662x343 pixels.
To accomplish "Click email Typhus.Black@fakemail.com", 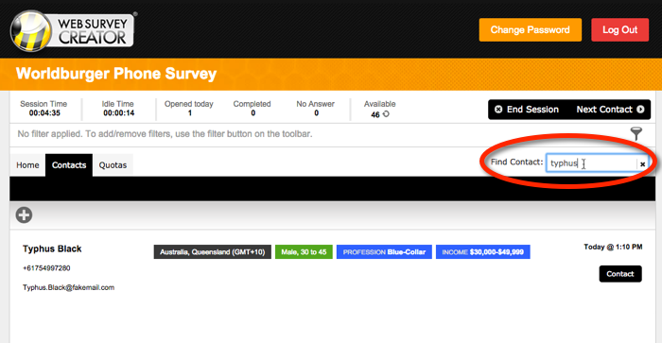I will [68, 288].
